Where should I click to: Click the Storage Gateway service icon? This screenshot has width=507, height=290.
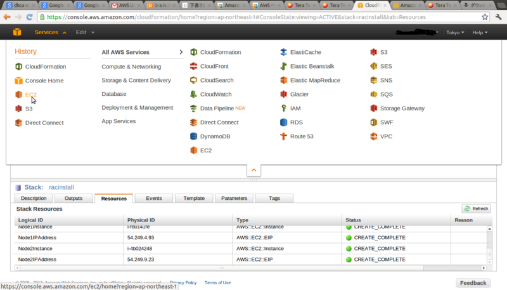click(374, 108)
